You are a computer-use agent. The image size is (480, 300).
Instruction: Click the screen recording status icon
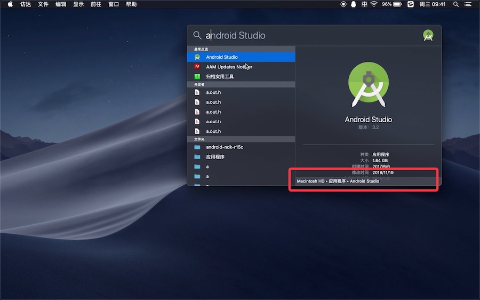click(343, 4)
